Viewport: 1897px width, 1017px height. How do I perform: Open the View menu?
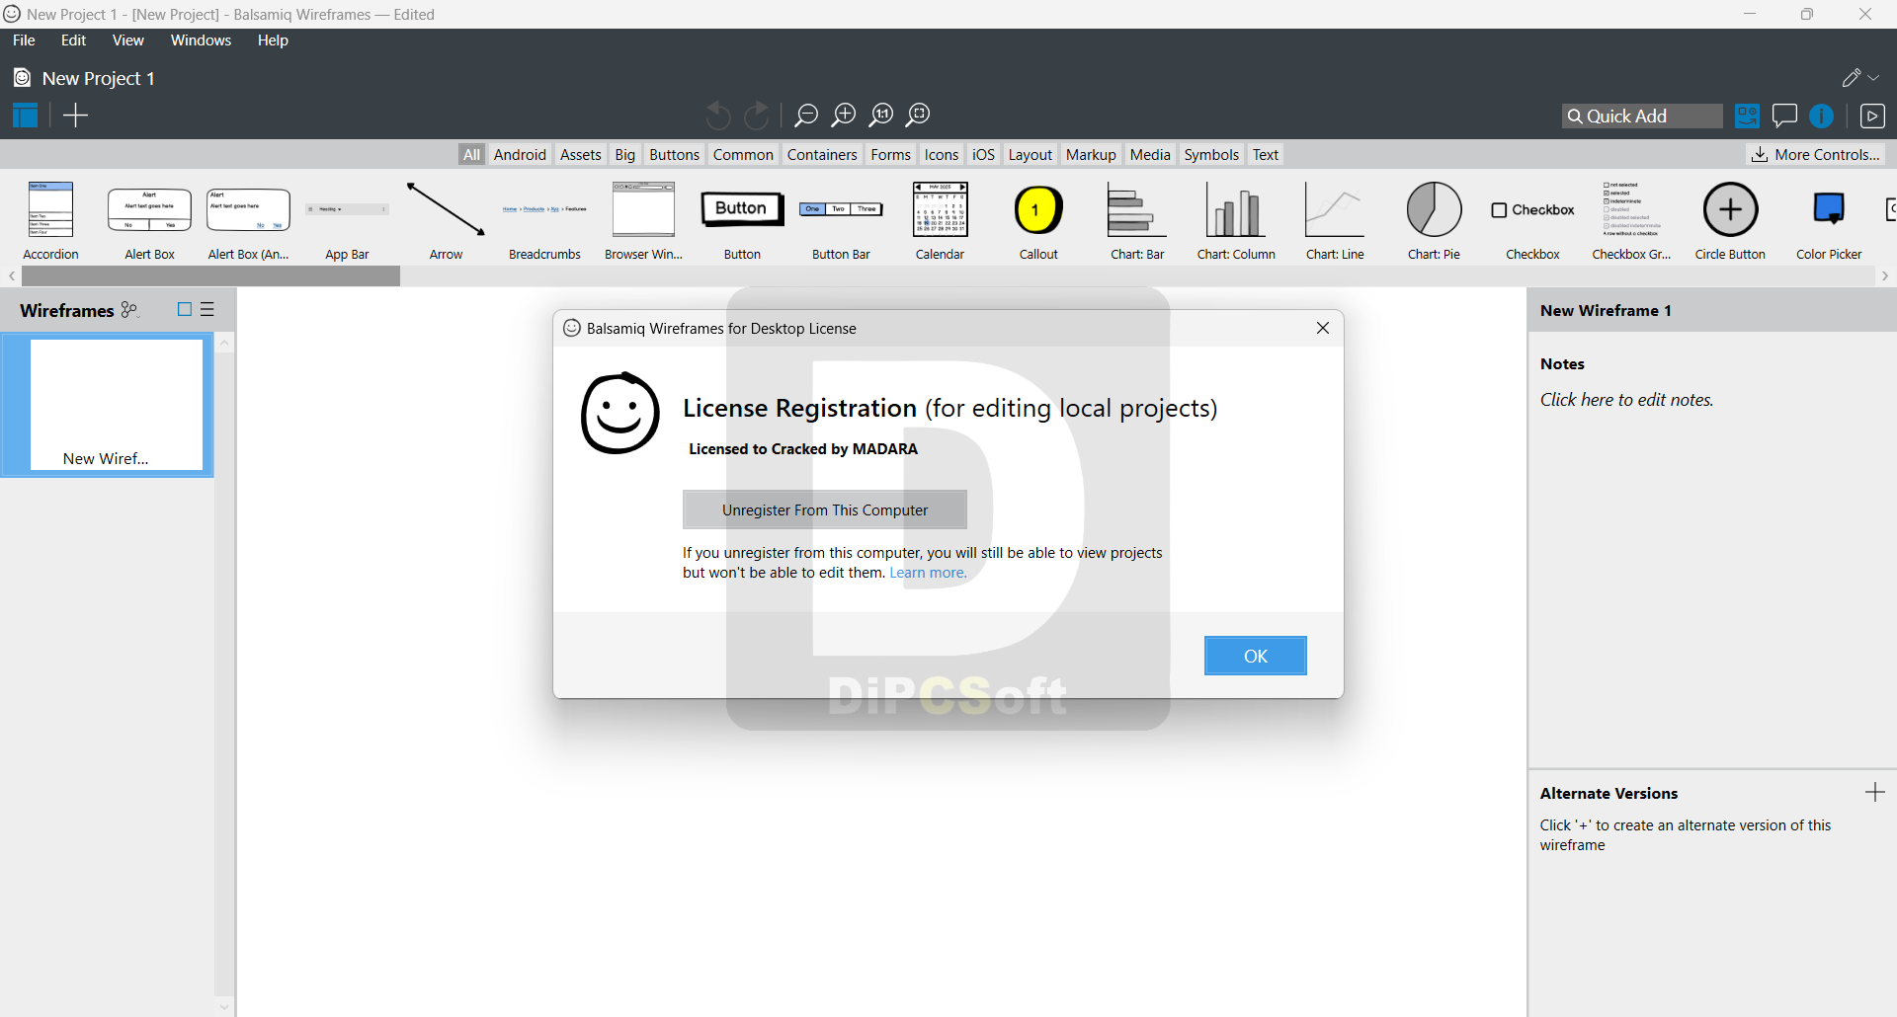128,40
